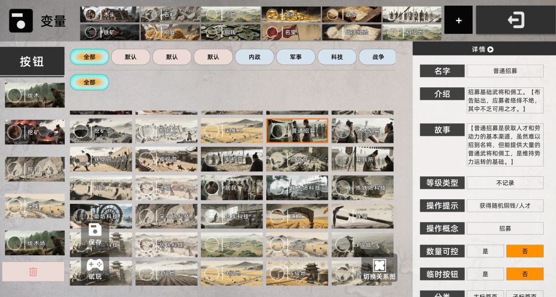Image resolution: width=556 pixels, height=297 pixels.
Task: Choose the 掘石工 card in the grid
Action: [x=166, y=131]
